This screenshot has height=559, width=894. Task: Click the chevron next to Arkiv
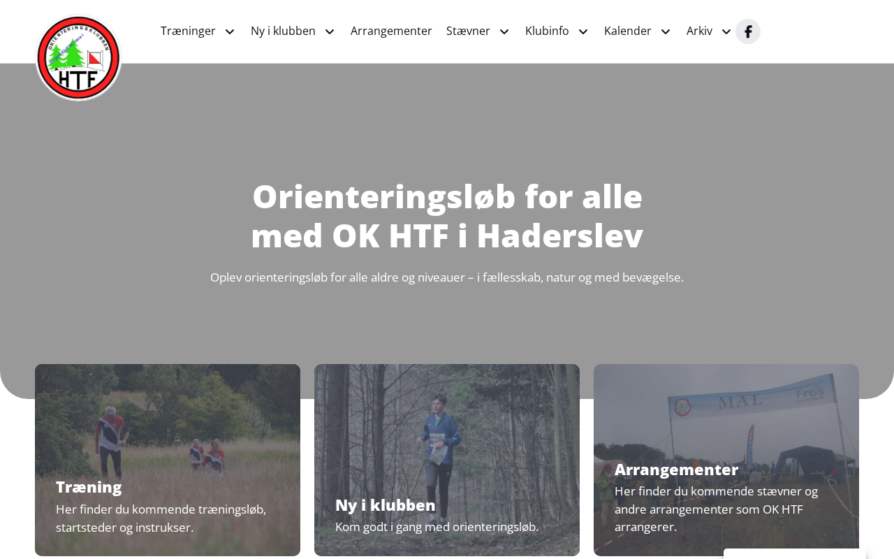point(726,31)
